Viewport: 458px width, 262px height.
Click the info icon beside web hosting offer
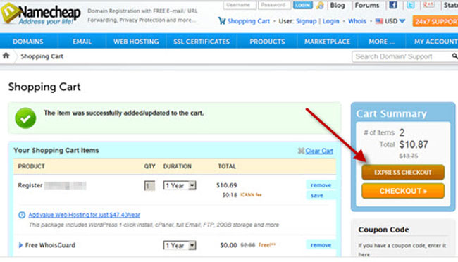pyautogui.click(x=22, y=215)
